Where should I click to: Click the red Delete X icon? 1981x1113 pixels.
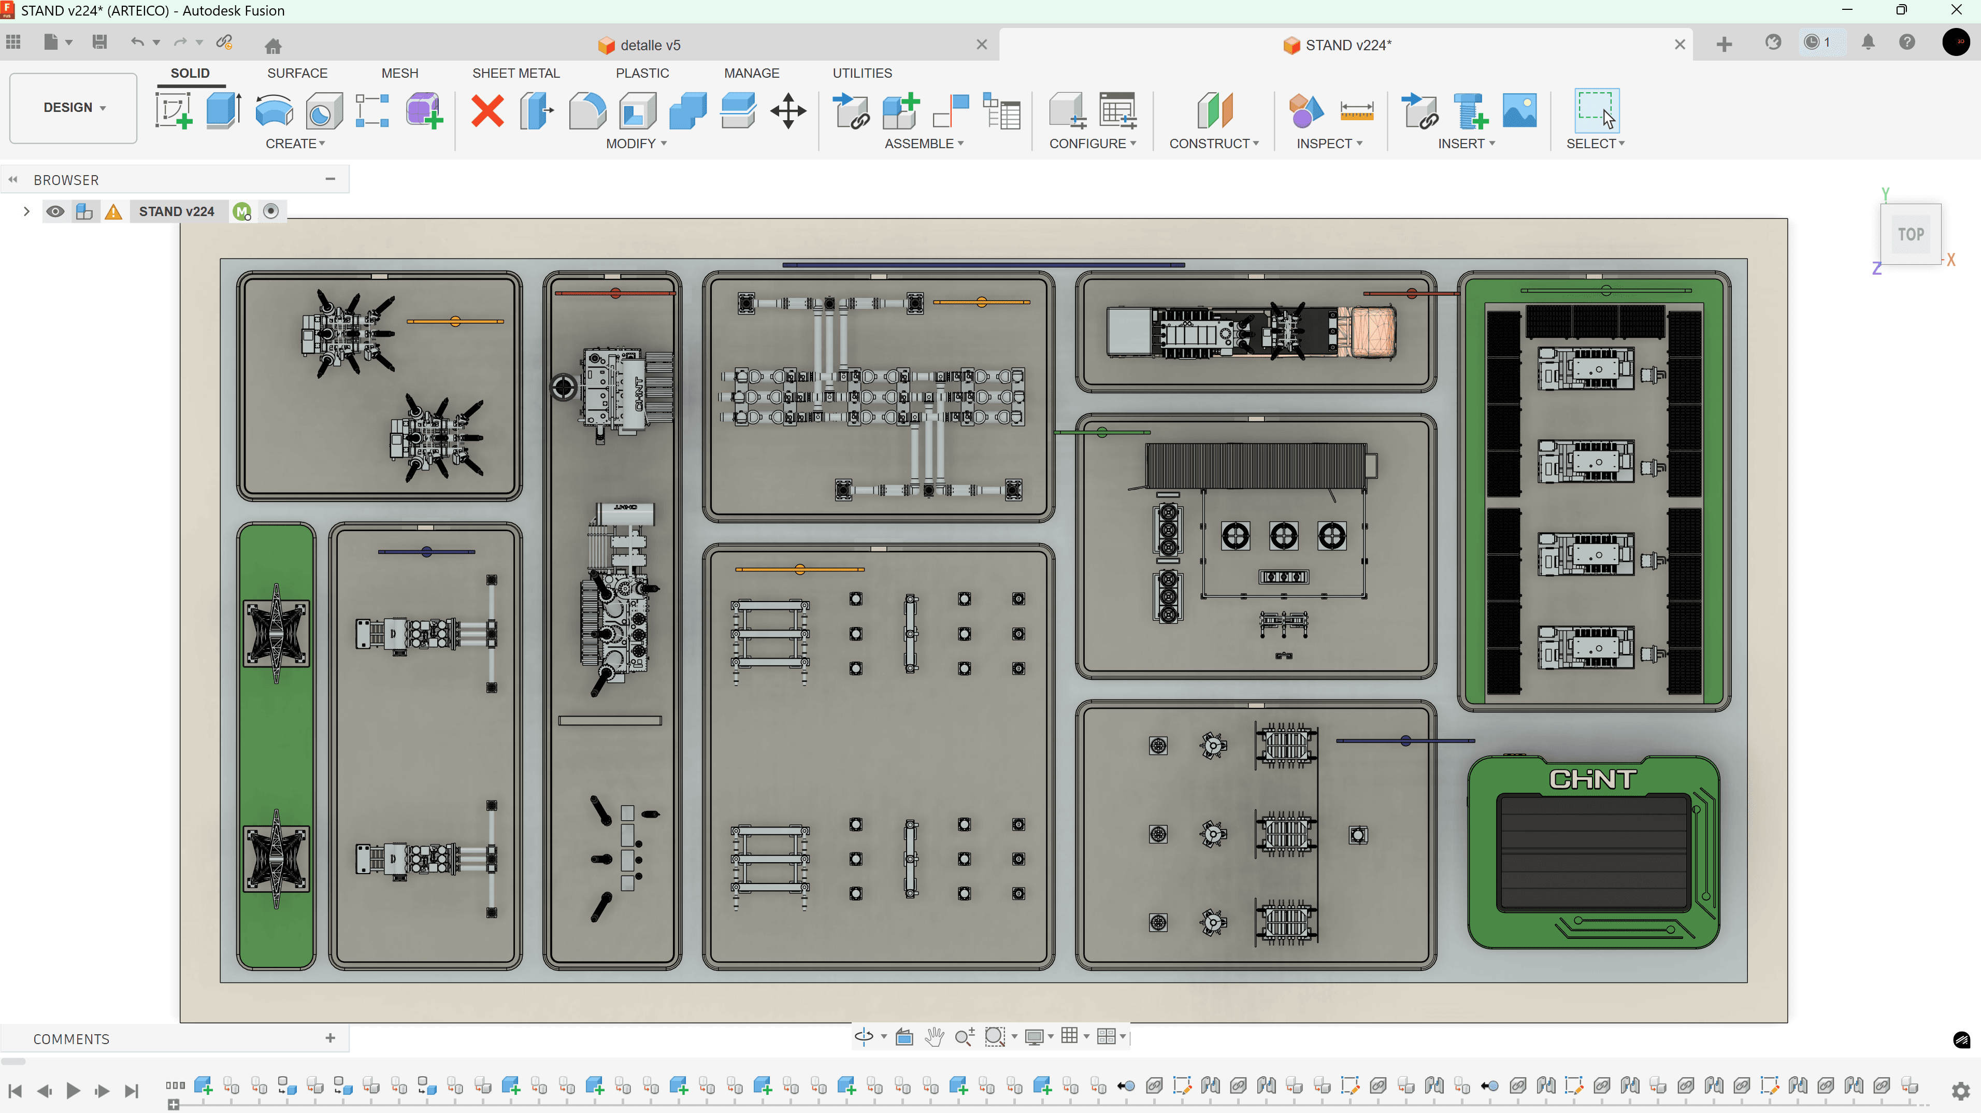[487, 111]
